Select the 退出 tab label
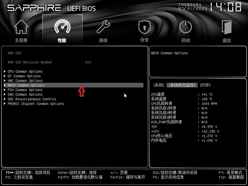Viewport: 248px width, 186px height. (x=227, y=40)
